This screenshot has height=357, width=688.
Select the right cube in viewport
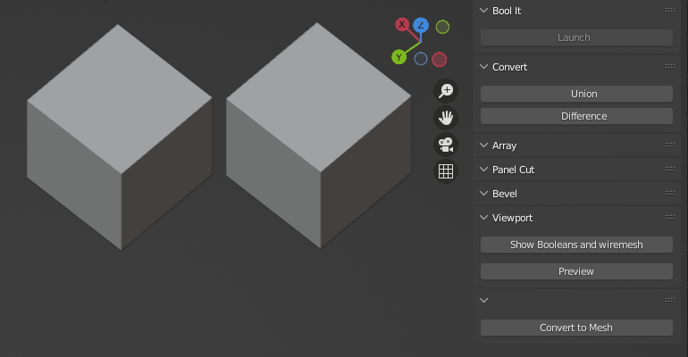(x=319, y=136)
